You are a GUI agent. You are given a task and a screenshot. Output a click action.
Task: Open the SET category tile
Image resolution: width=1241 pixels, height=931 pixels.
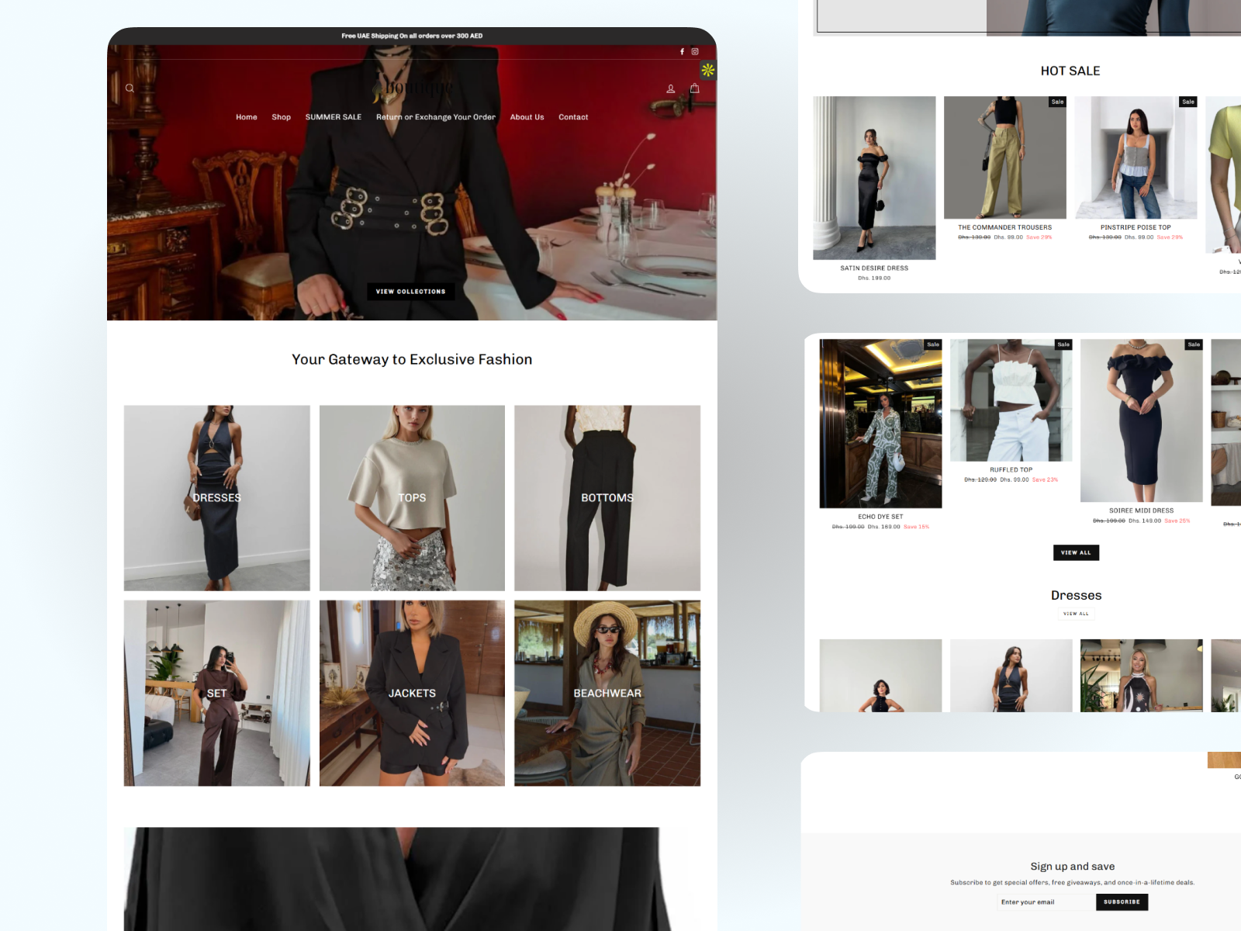(217, 693)
